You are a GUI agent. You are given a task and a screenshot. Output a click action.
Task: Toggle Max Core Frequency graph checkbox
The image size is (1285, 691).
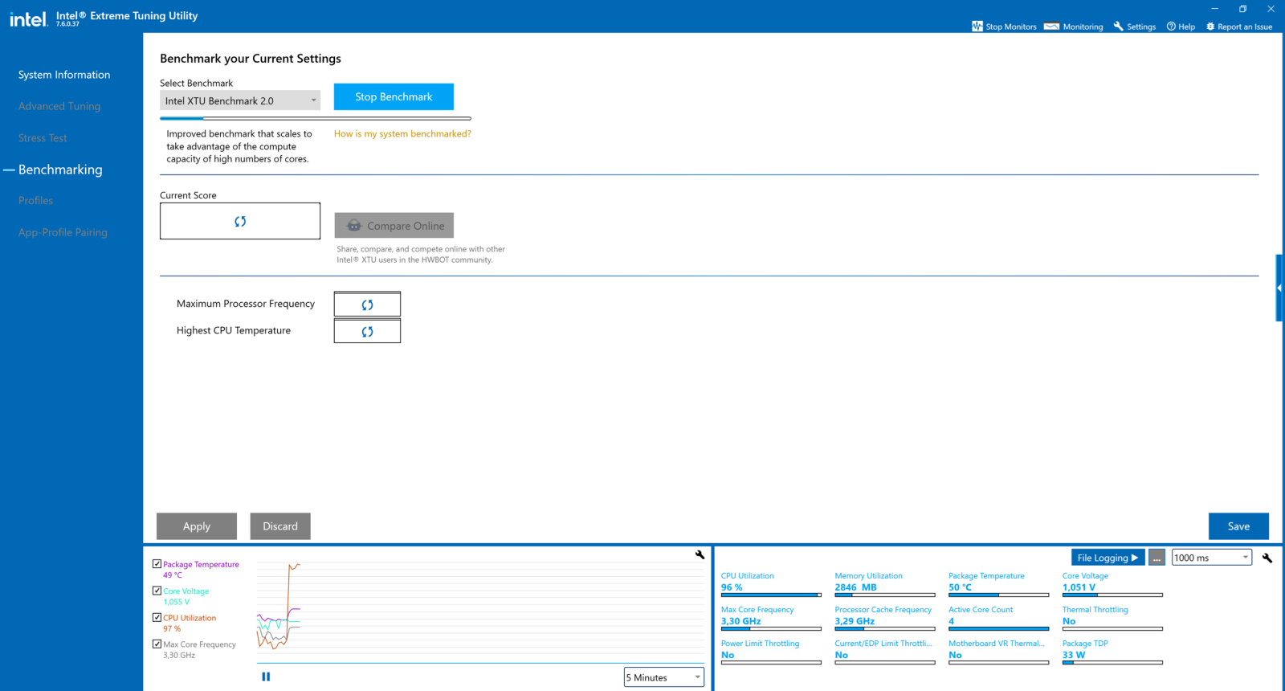pyautogui.click(x=157, y=644)
